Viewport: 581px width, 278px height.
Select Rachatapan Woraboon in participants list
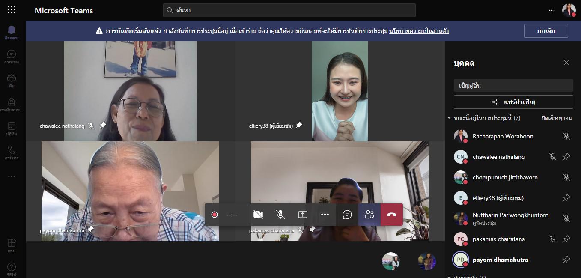513,136
